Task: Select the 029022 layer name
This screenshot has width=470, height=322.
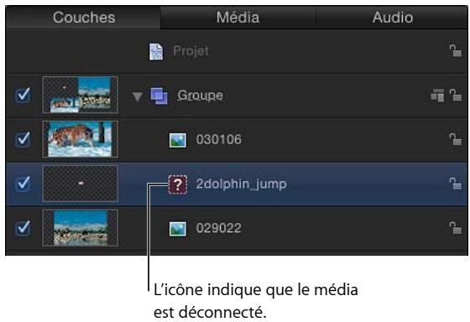Action: [218, 228]
